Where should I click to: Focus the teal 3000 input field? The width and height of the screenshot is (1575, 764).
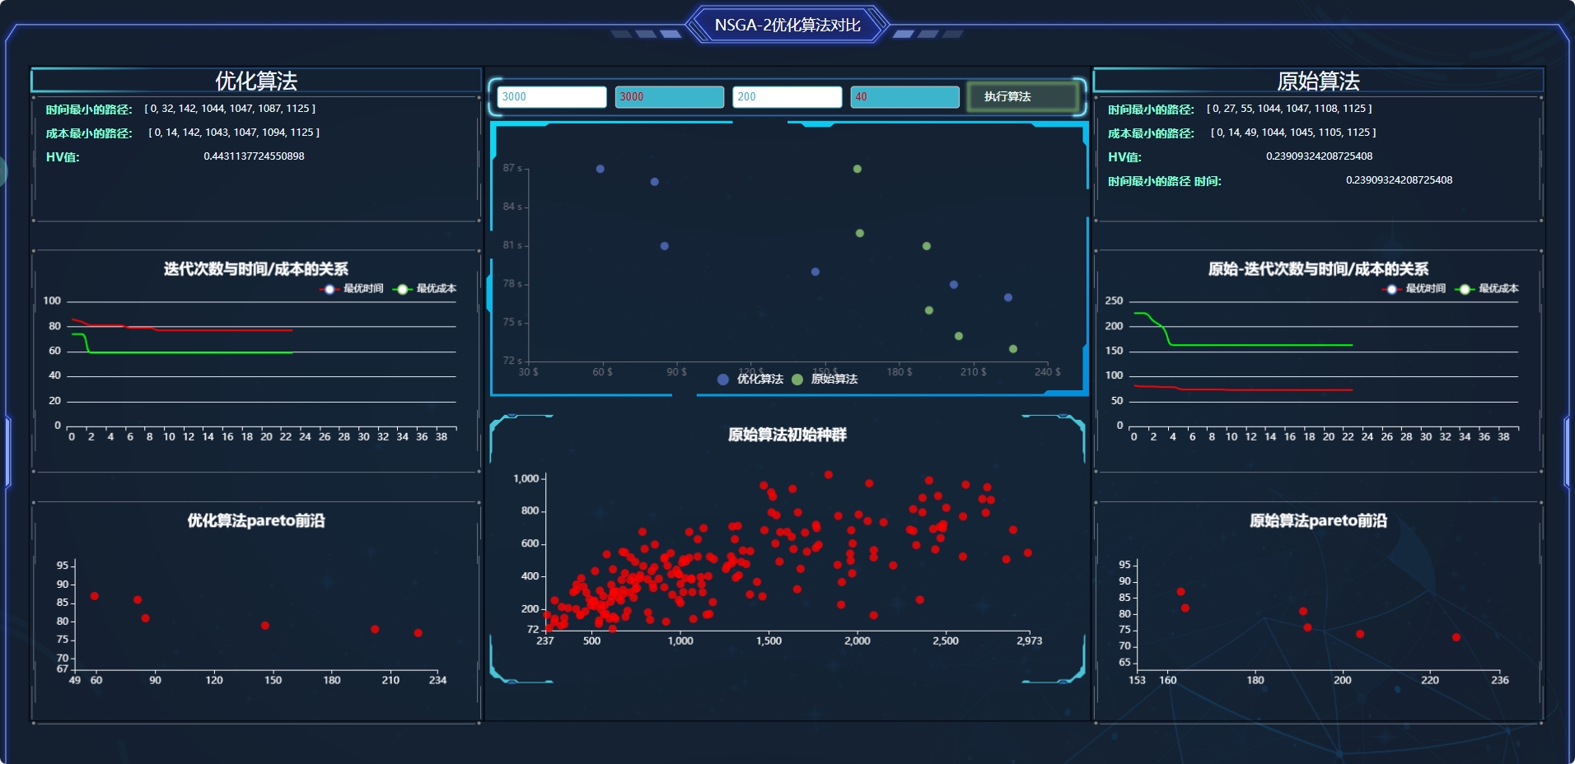click(670, 96)
